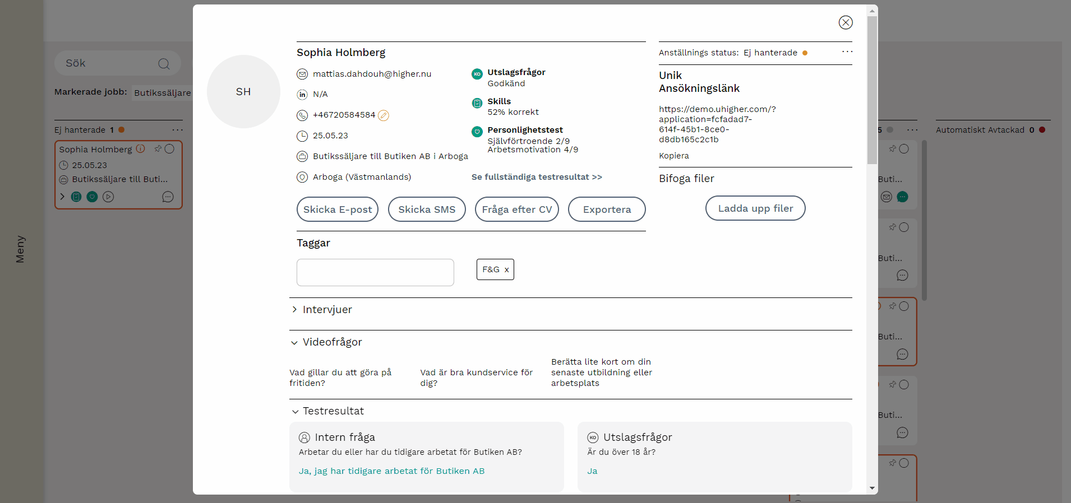Click Fråga efter CV button
This screenshot has width=1071, height=503.
pos(516,209)
